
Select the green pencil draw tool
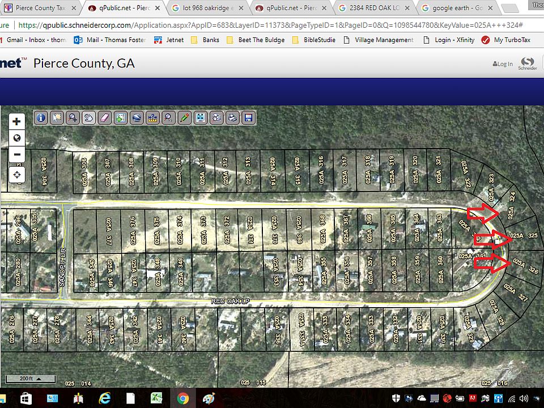(184, 117)
